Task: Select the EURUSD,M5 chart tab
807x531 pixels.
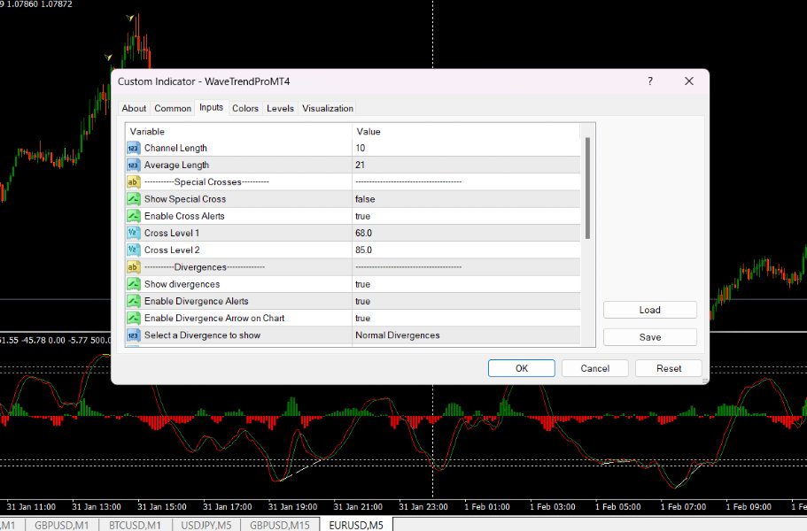Action: click(356, 525)
